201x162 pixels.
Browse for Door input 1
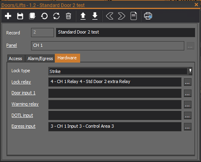coord(188,93)
